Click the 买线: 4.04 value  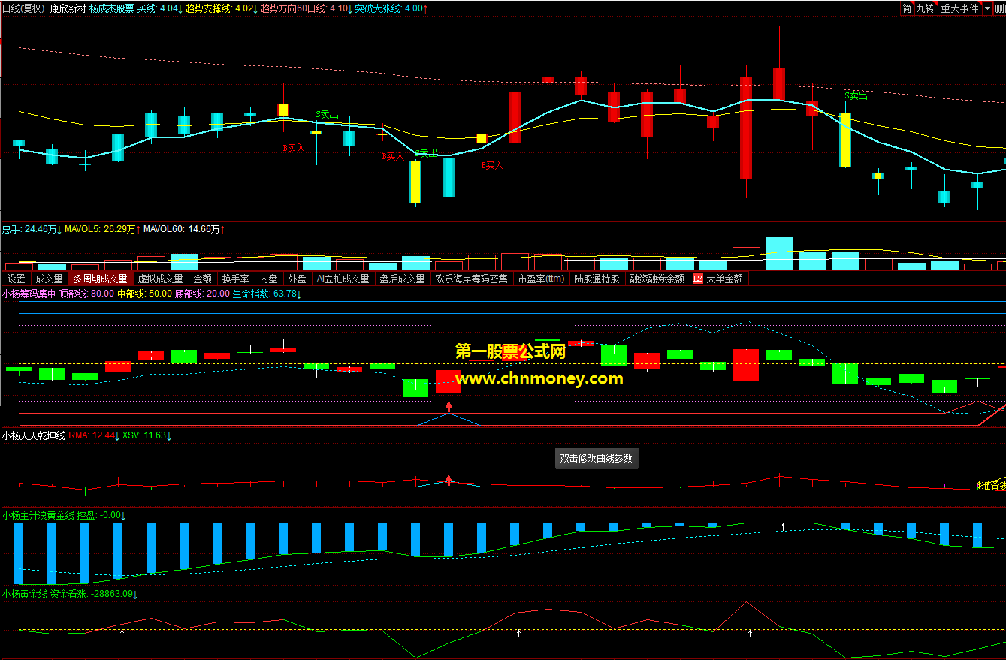click(159, 8)
